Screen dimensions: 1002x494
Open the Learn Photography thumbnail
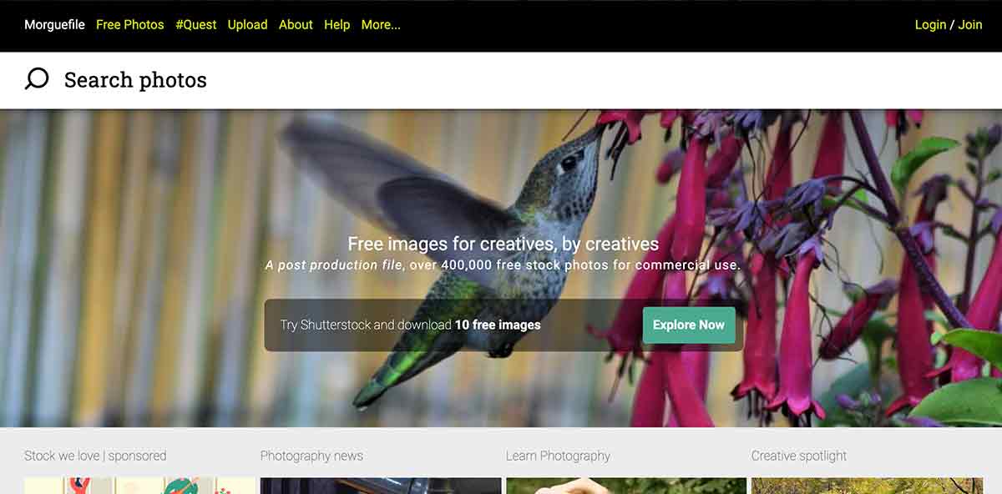tap(626, 486)
